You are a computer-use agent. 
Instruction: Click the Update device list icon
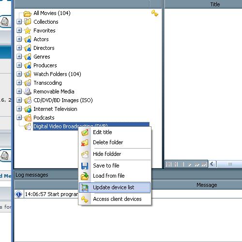pos(85,188)
